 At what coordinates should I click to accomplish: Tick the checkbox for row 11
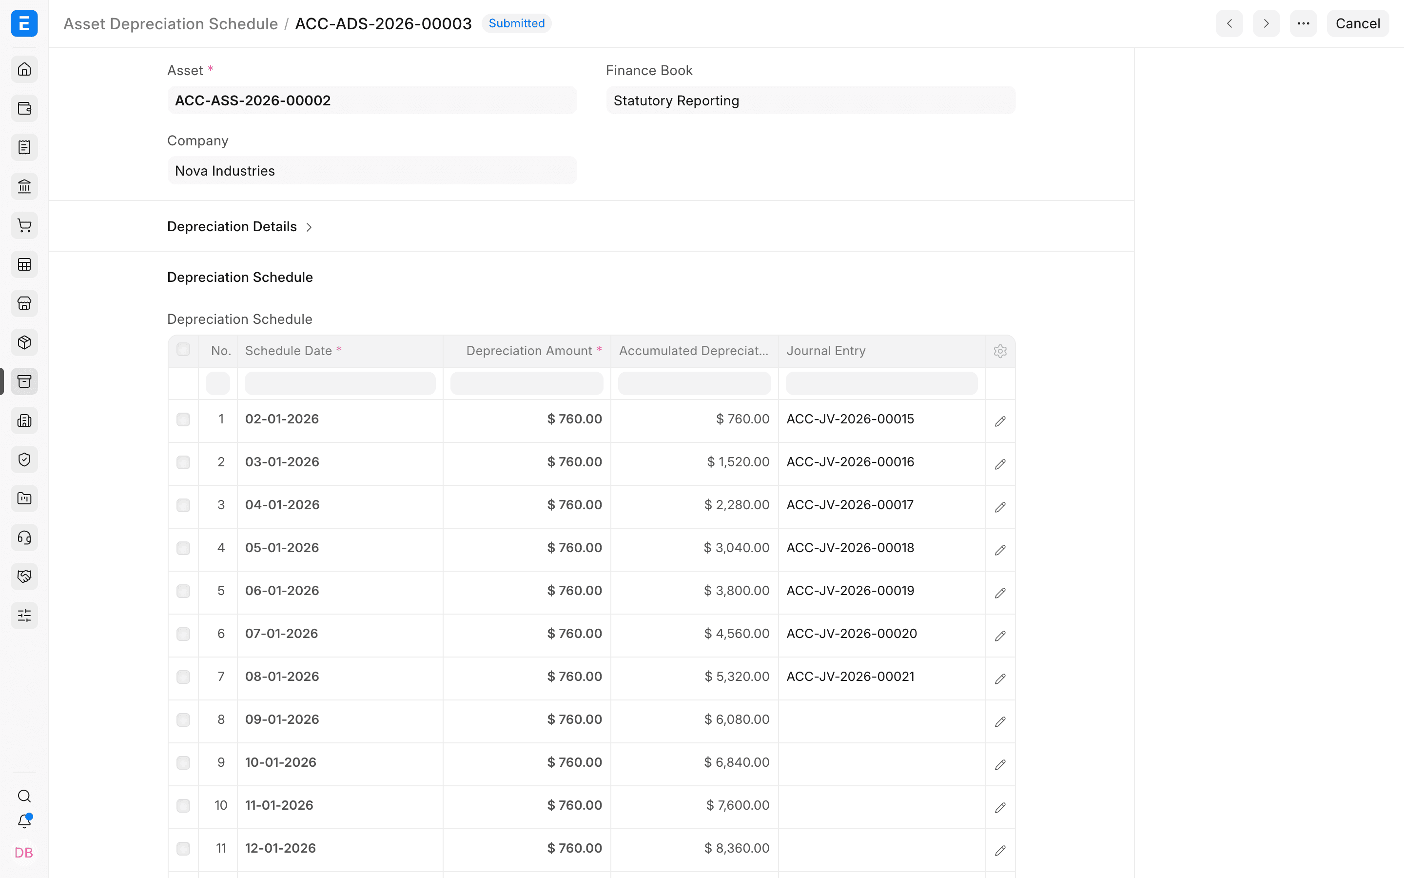click(x=183, y=848)
